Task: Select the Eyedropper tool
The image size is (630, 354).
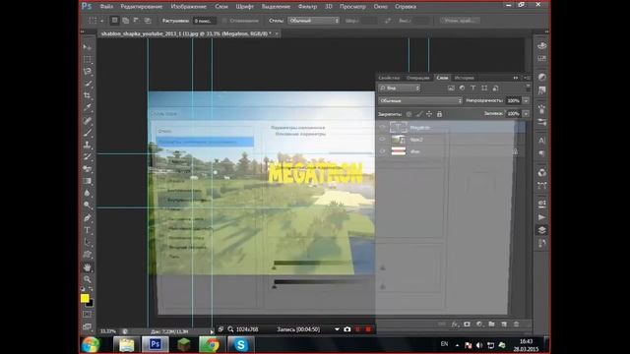Action: point(88,107)
